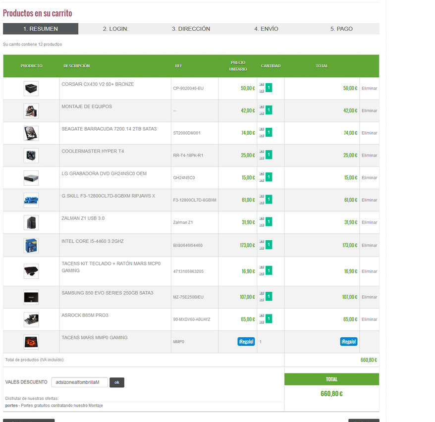The height and width of the screenshot is (422, 435).
Task: Increase quantity of ASRock B85M Pro3
Action: point(262,316)
